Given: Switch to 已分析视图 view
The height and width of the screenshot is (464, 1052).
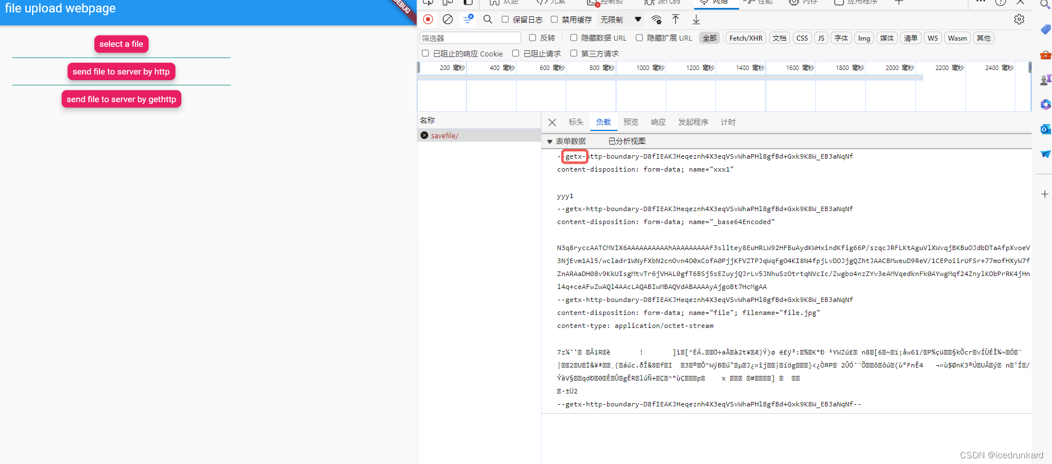Looking at the screenshot, I should coord(627,141).
